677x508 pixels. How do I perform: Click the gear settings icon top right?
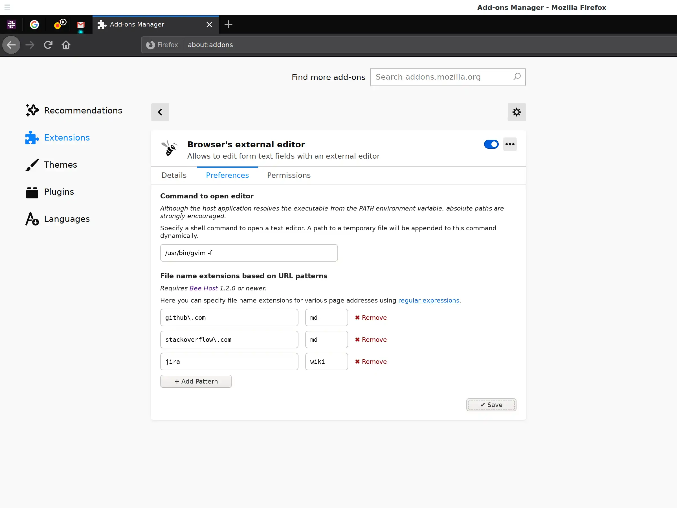point(516,112)
